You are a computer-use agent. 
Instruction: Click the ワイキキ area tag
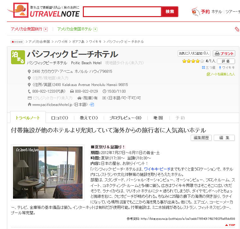point(227,68)
